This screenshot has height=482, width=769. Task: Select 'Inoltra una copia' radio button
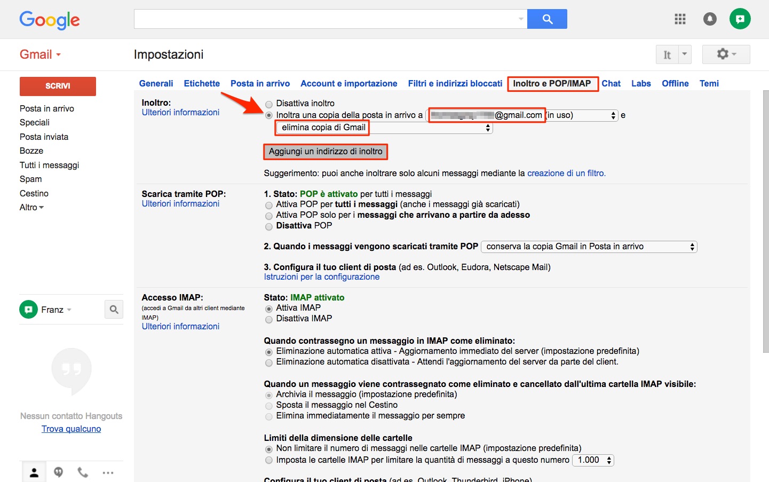point(269,115)
